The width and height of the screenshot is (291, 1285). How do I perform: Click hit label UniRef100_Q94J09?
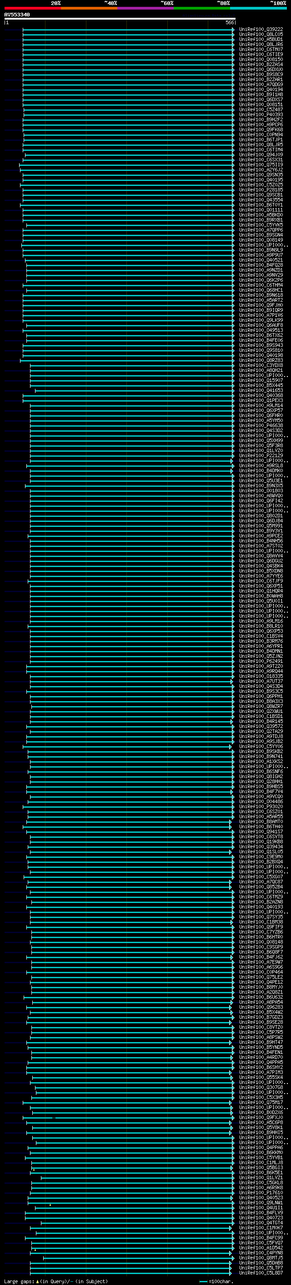pyautogui.click(x=261, y=155)
